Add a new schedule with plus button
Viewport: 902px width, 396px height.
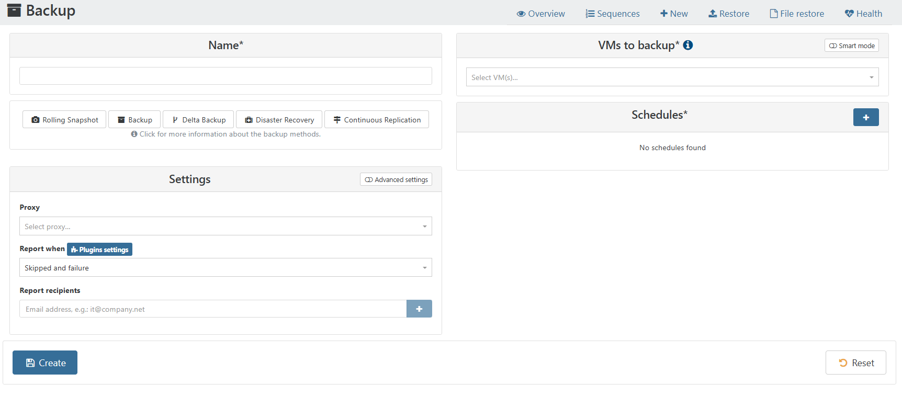[x=865, y=117]
